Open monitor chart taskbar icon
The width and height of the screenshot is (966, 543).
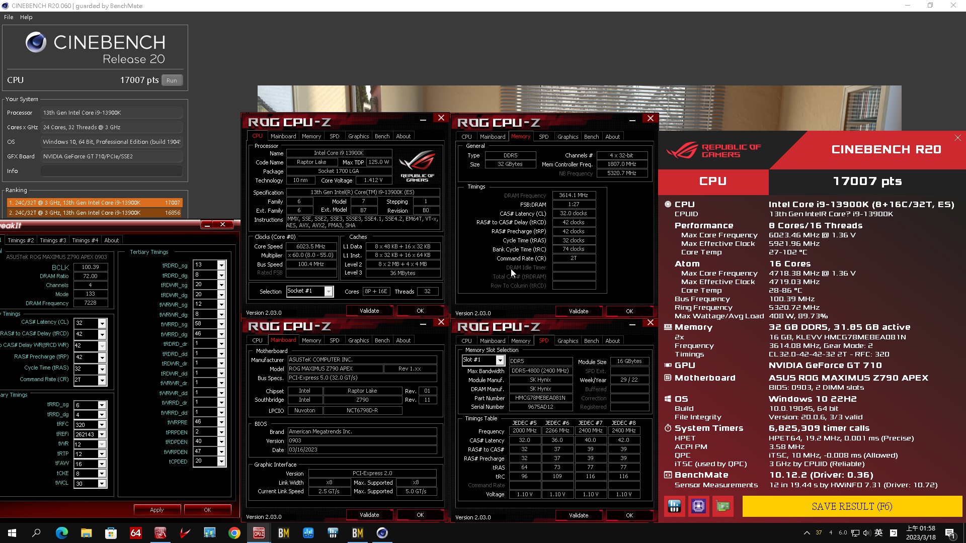[x=209, y=533]
